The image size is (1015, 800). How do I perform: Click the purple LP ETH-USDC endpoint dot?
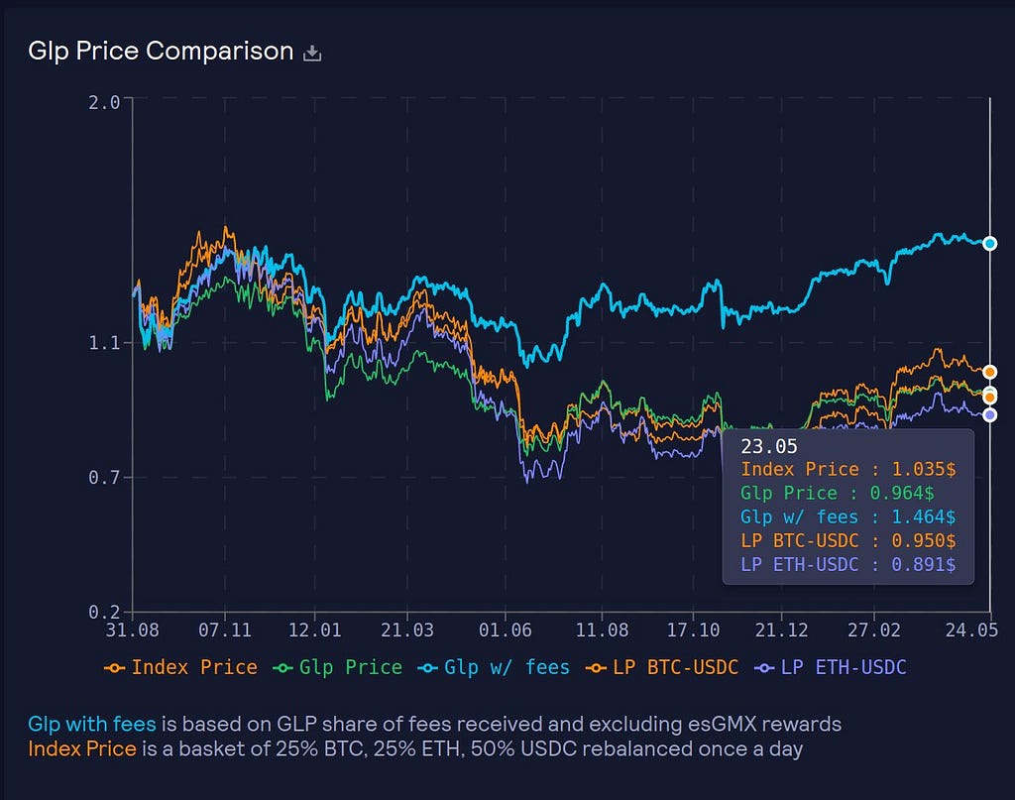pyautogui.click(x=990, y=415)
